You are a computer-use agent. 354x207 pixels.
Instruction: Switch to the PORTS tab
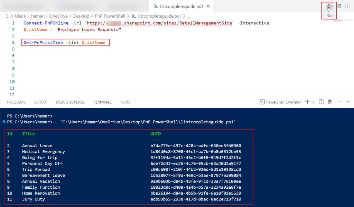[x=125, y=102]
